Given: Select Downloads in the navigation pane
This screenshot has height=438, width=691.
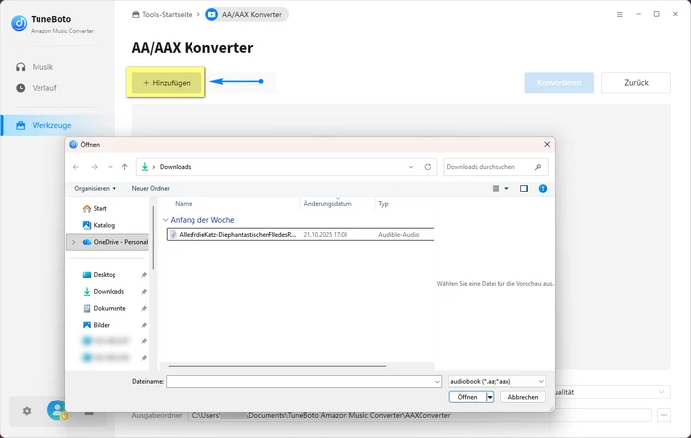Looking at the screenshot, I should click(x=109, y=292).
